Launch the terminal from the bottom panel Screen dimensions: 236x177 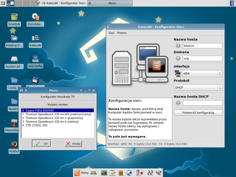coord(104,173)
